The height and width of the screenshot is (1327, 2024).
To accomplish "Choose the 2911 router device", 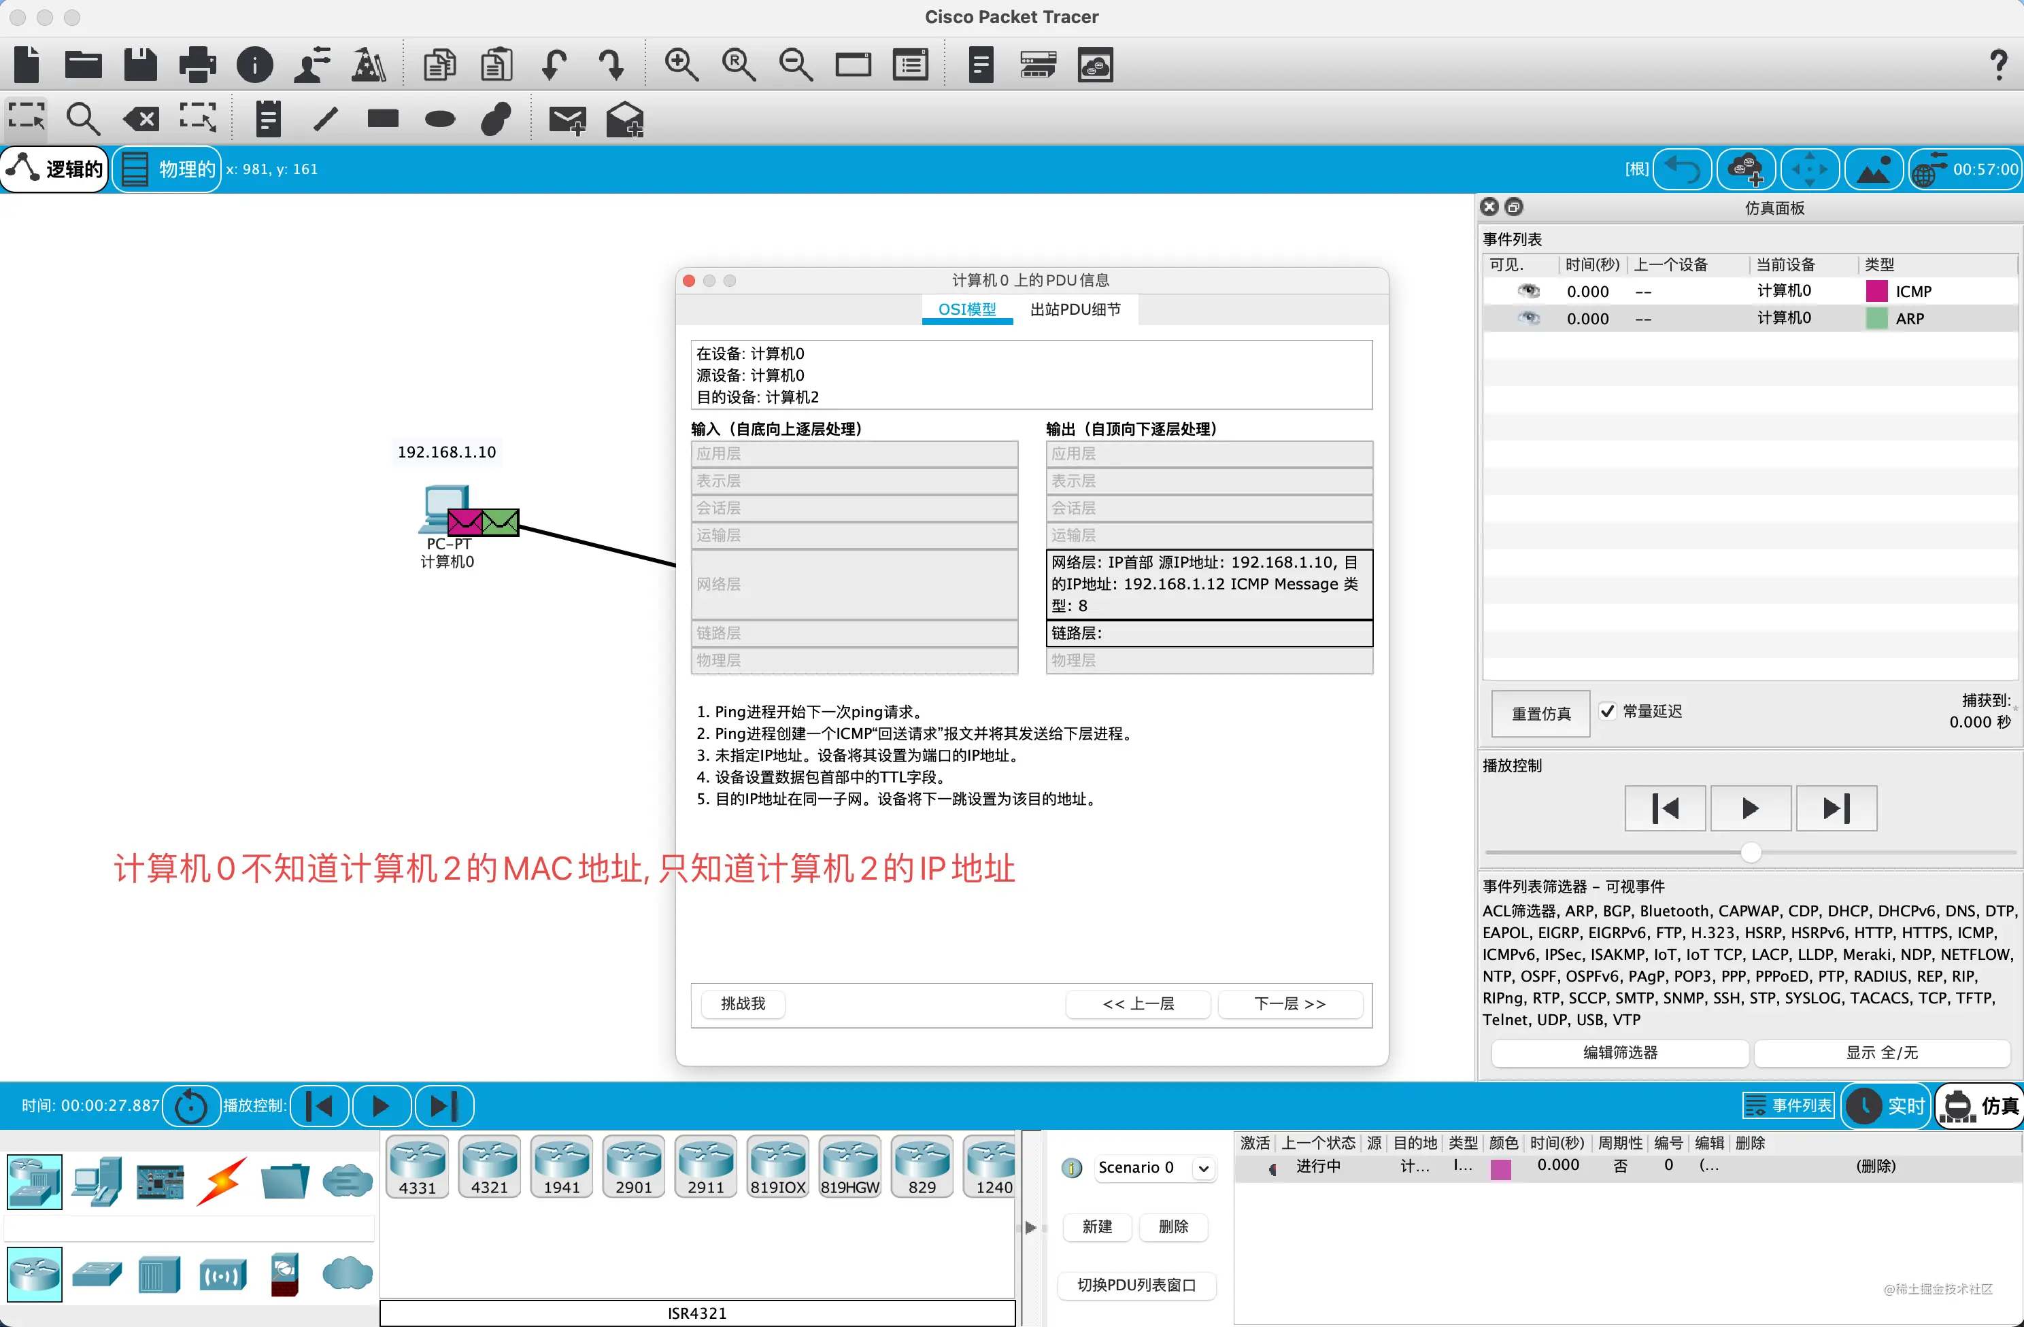I will (x=706, y=1167).
